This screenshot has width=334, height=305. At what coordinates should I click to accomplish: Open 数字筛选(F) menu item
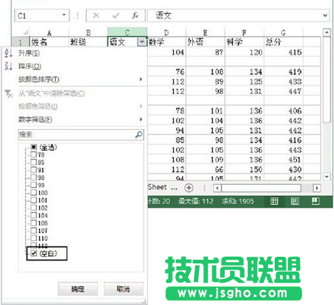pyautogui.click(x=35, y=119)
